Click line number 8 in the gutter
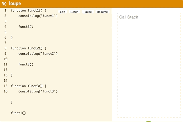The height and width of the screenshot is (122, 183). [x=5, y=48]
